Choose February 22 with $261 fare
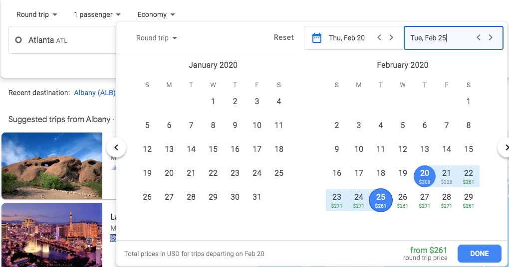Screen dimensions: 509x267 (x=468, y=176)
